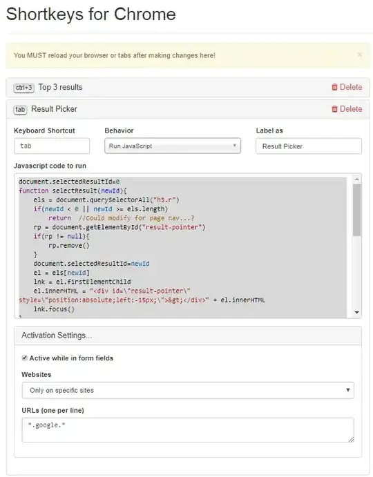Collapse the Activation Settings section header
This screenshot has height=477, width=373.
point(188,335)
